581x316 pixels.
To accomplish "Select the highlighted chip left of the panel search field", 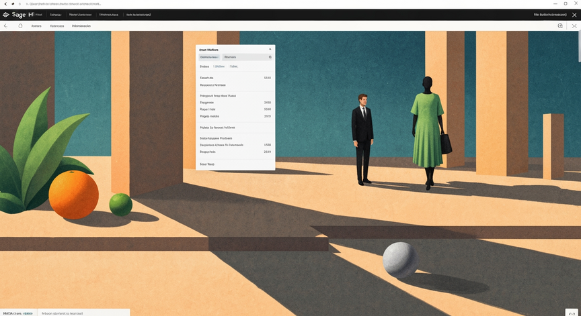I will click(x=209, y=57).
